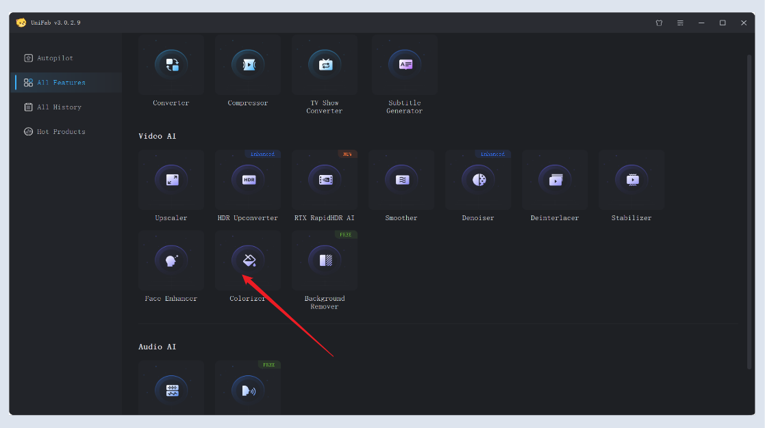Click the shirt skin icon in title bar
Viewport: 765px width, 428px height.
(x=659, y=23)
